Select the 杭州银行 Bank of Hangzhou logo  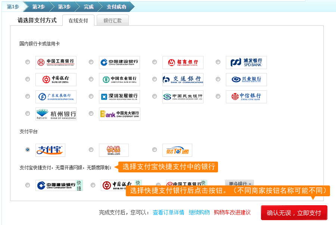(55, 114)
